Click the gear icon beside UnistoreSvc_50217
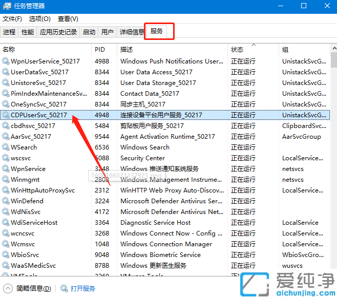Viewport: 337px width, 299px height. tap(6, 83)
